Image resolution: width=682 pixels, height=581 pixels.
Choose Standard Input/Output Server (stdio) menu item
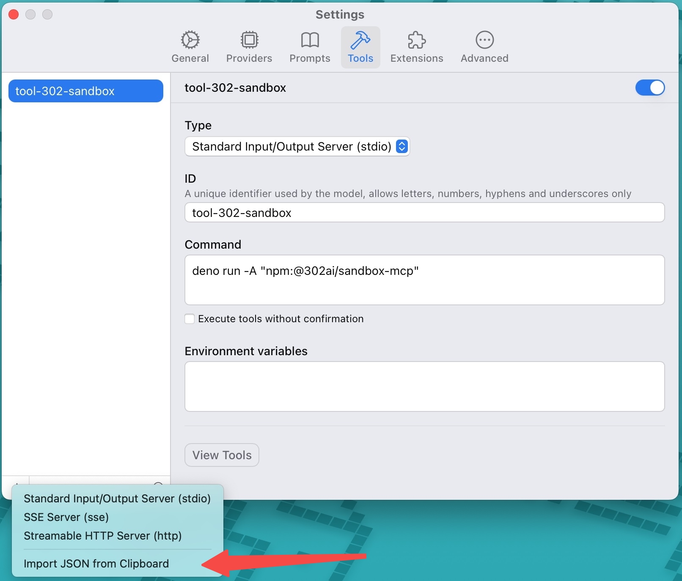tap(117, 499)
